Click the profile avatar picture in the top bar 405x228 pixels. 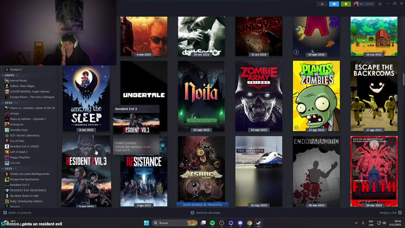pyautogui.click(x=355, y=4)
